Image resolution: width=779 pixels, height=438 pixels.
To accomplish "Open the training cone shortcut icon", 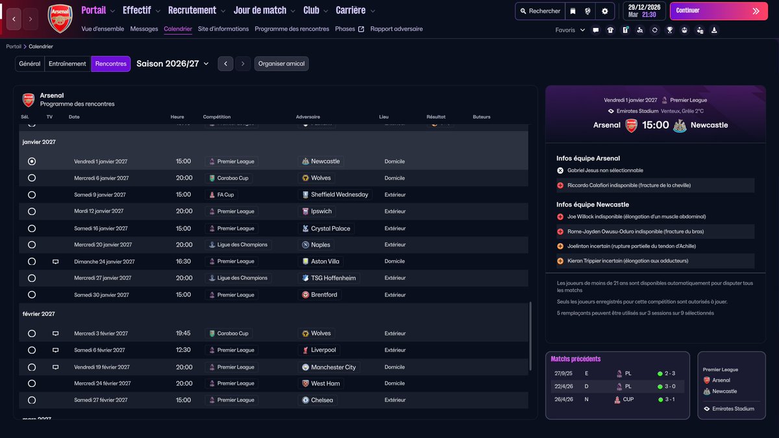I will (x=714, y=30).
